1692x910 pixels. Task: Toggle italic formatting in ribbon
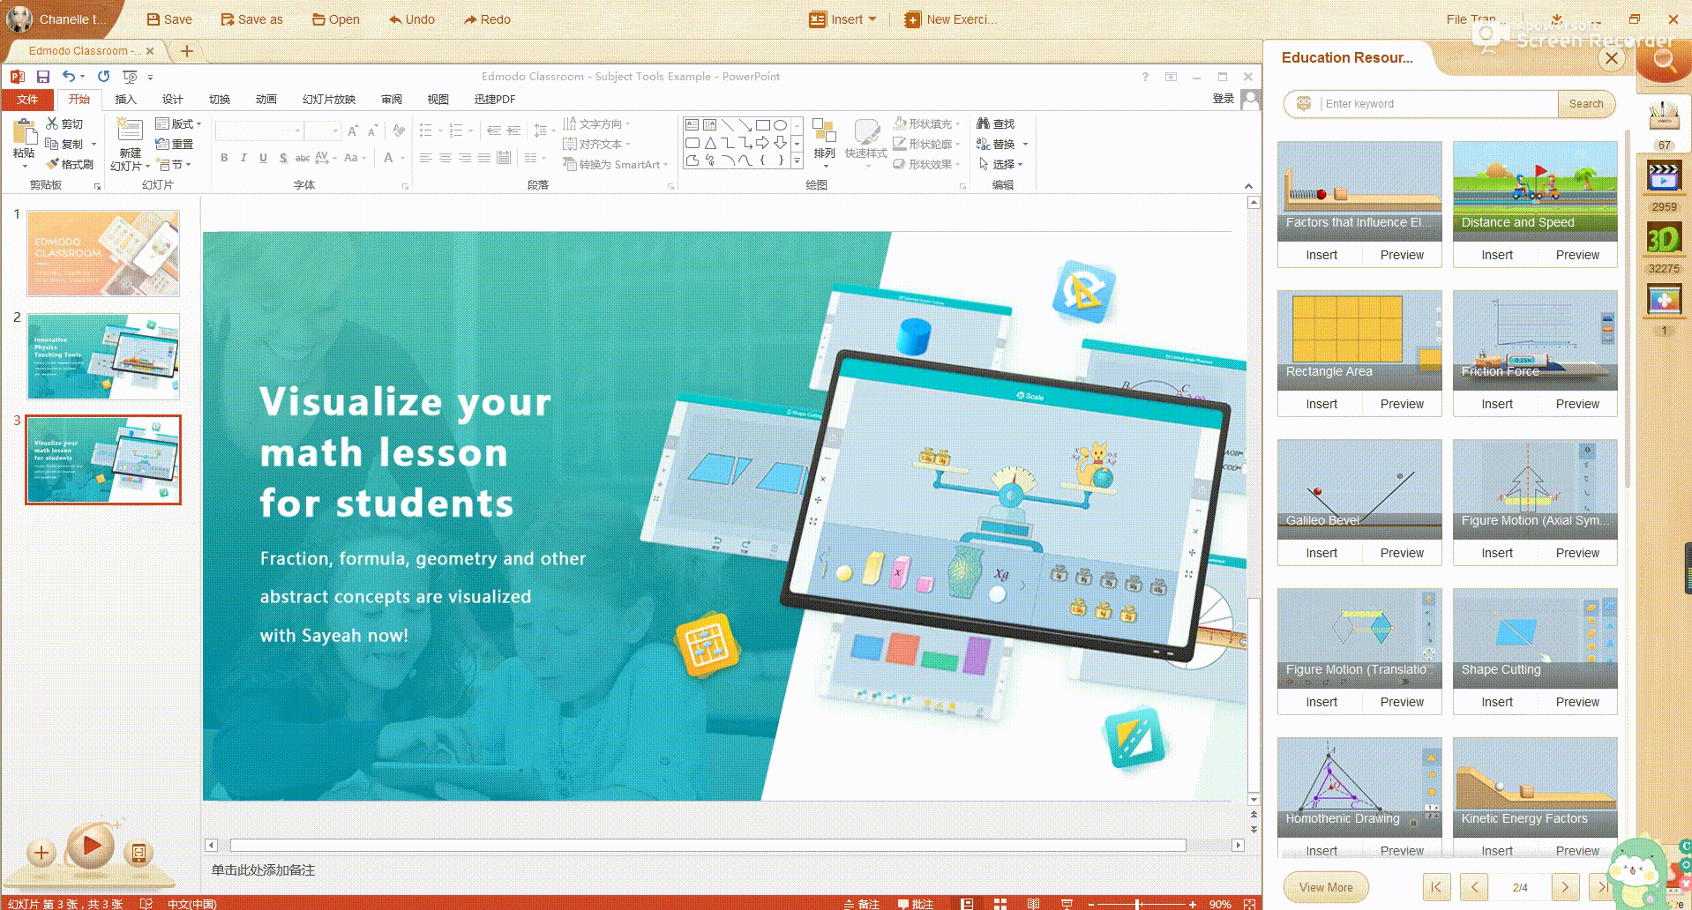coord(243,158)
